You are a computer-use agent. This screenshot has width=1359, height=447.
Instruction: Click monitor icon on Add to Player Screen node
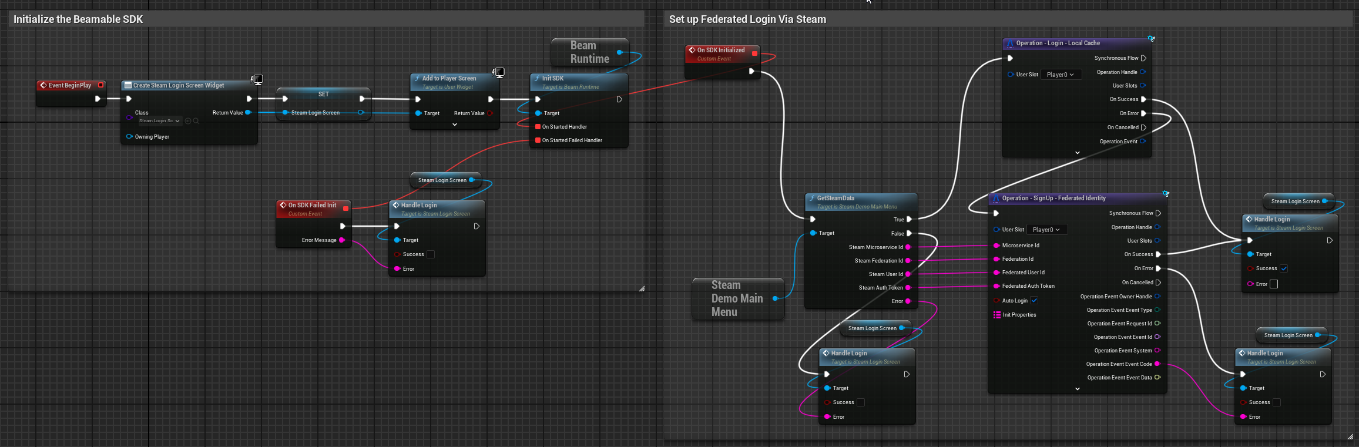(499, 72)
